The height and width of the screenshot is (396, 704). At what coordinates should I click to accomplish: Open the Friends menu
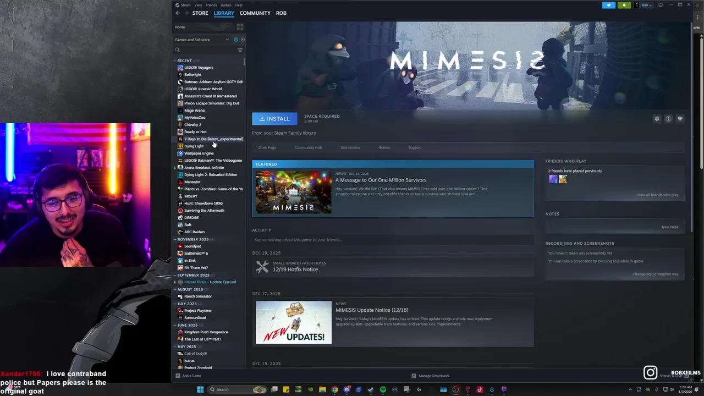click(211, 5)
